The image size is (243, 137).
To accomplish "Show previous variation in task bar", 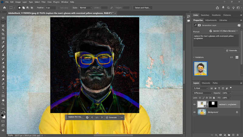I will [92, 118].
